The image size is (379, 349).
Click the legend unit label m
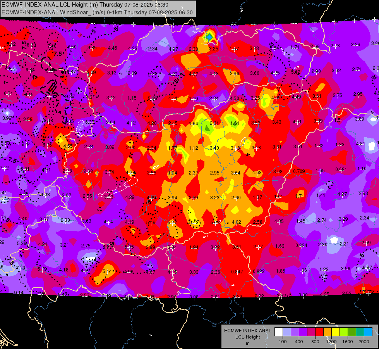247,344
